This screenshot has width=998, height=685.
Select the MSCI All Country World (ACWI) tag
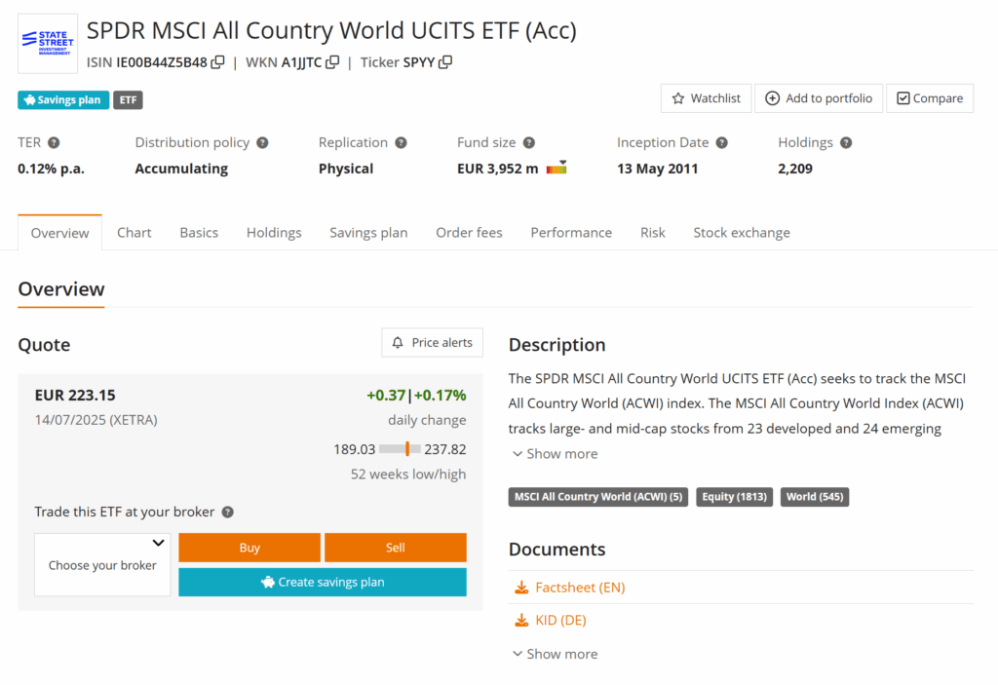(x=598, y=497)
